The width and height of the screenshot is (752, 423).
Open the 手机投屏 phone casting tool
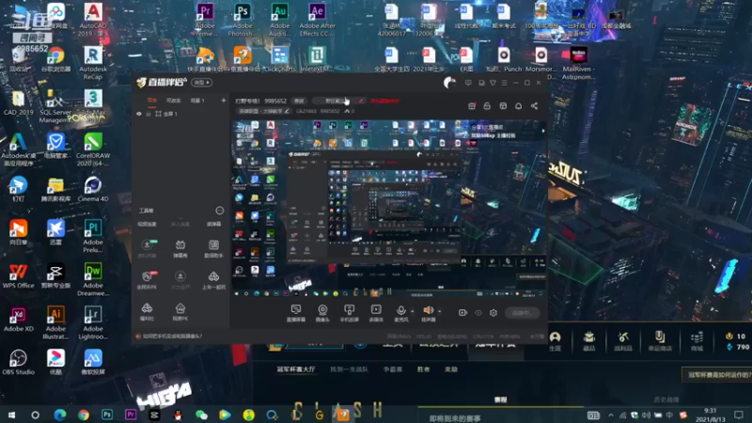[349, 313]
